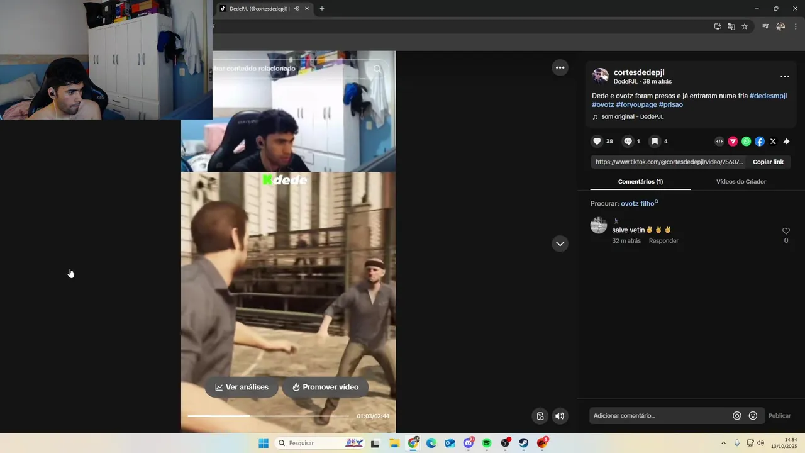Share the video to Facebook
805x453 pixels.
coord(760,142)
